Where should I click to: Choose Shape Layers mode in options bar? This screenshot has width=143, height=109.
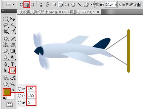click(x=21, y=5)
